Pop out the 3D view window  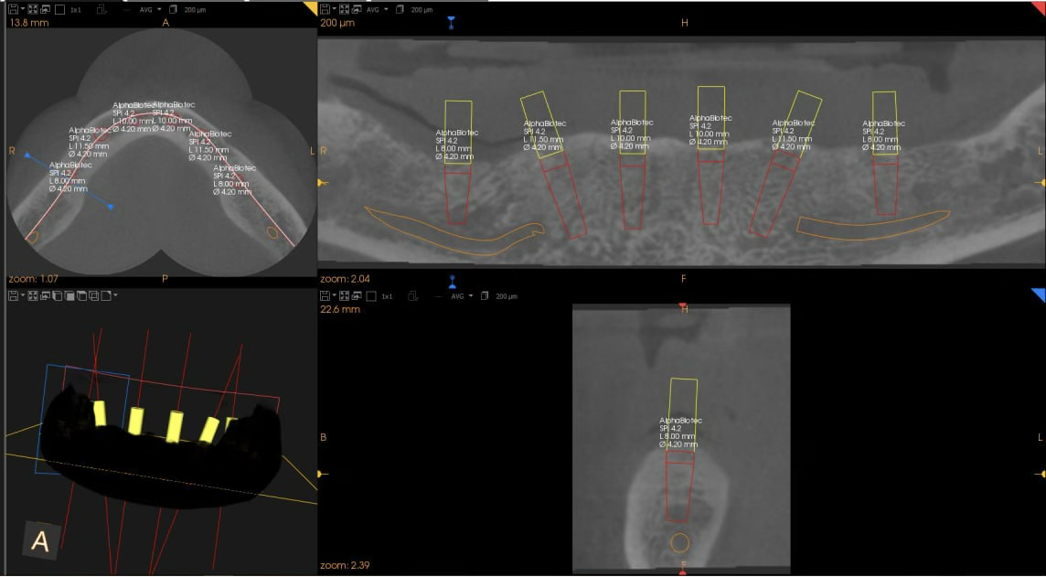45,295
